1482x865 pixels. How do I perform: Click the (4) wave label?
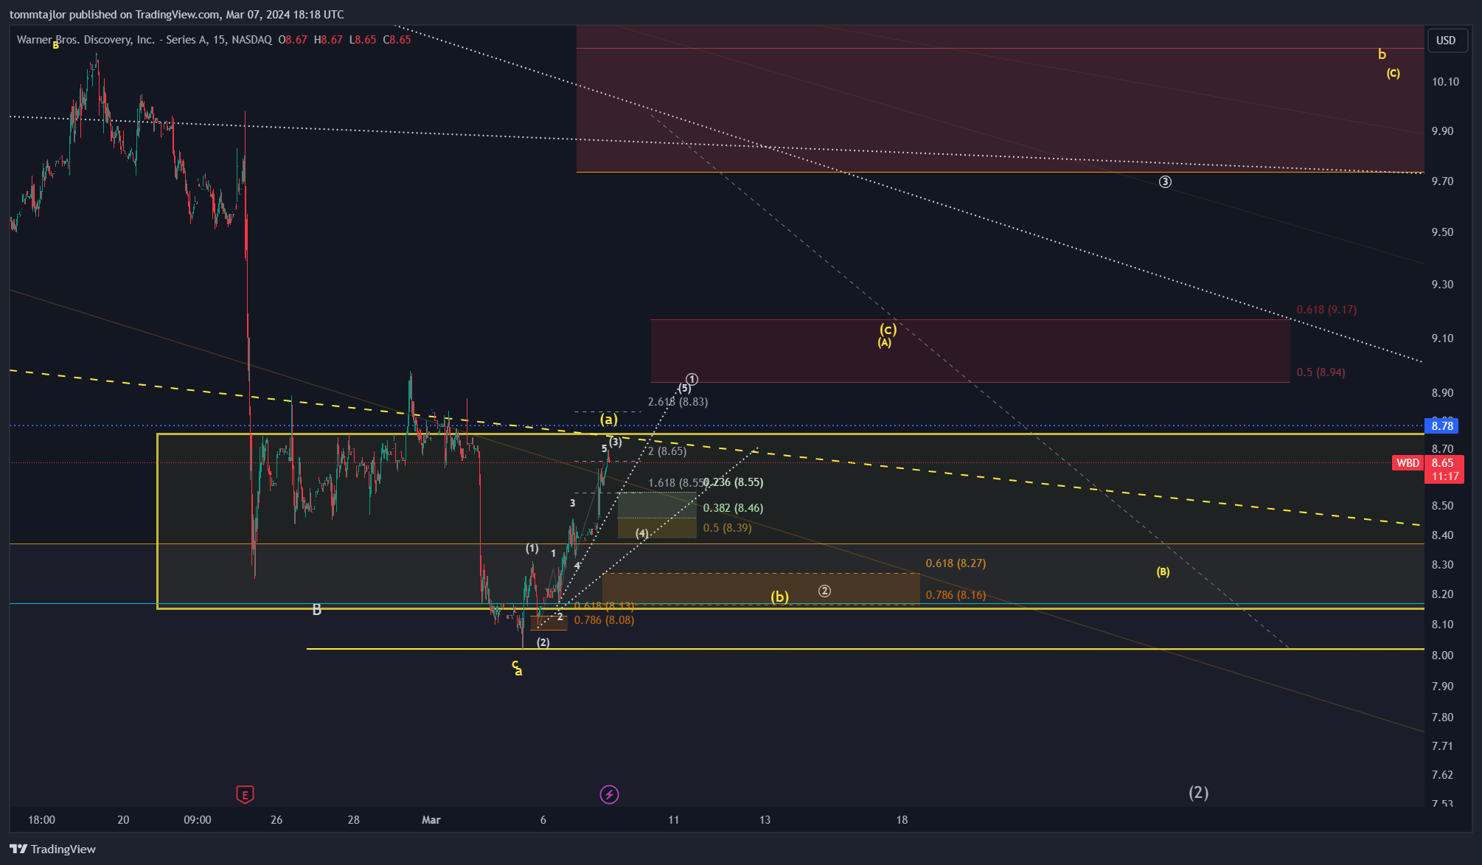click(642, 533)
